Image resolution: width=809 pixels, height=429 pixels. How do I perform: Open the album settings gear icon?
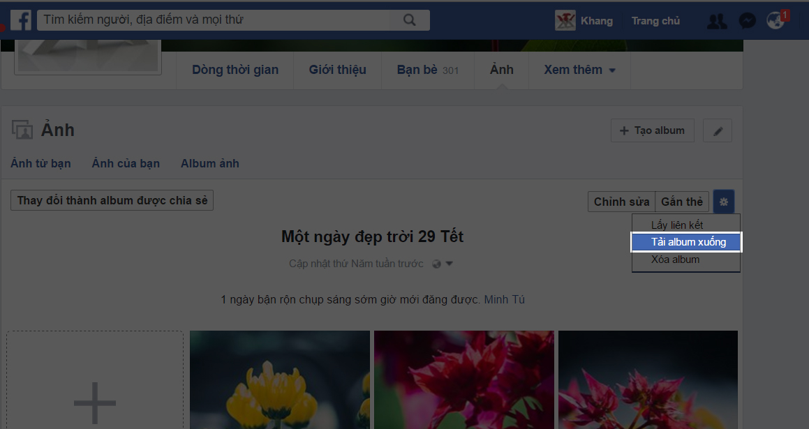723,201
